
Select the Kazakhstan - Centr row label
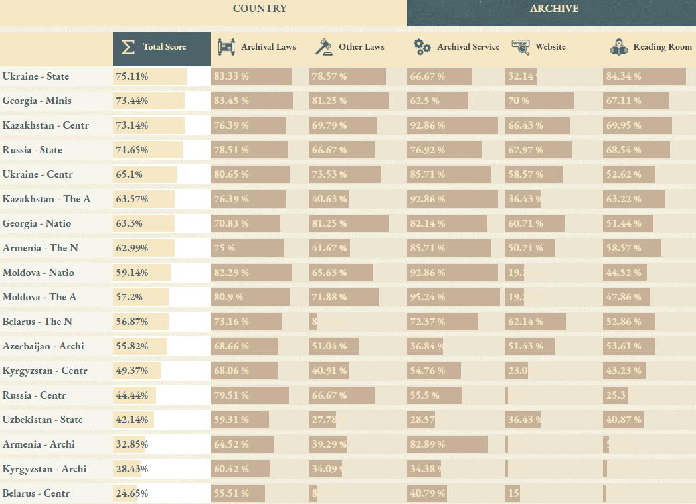click(x=46, y=125)
